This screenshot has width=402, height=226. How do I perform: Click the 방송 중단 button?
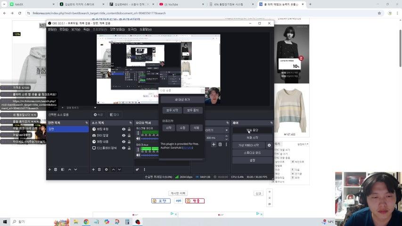click(252, 130)
